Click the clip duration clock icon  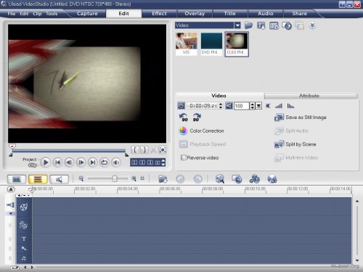coord(181,106)
